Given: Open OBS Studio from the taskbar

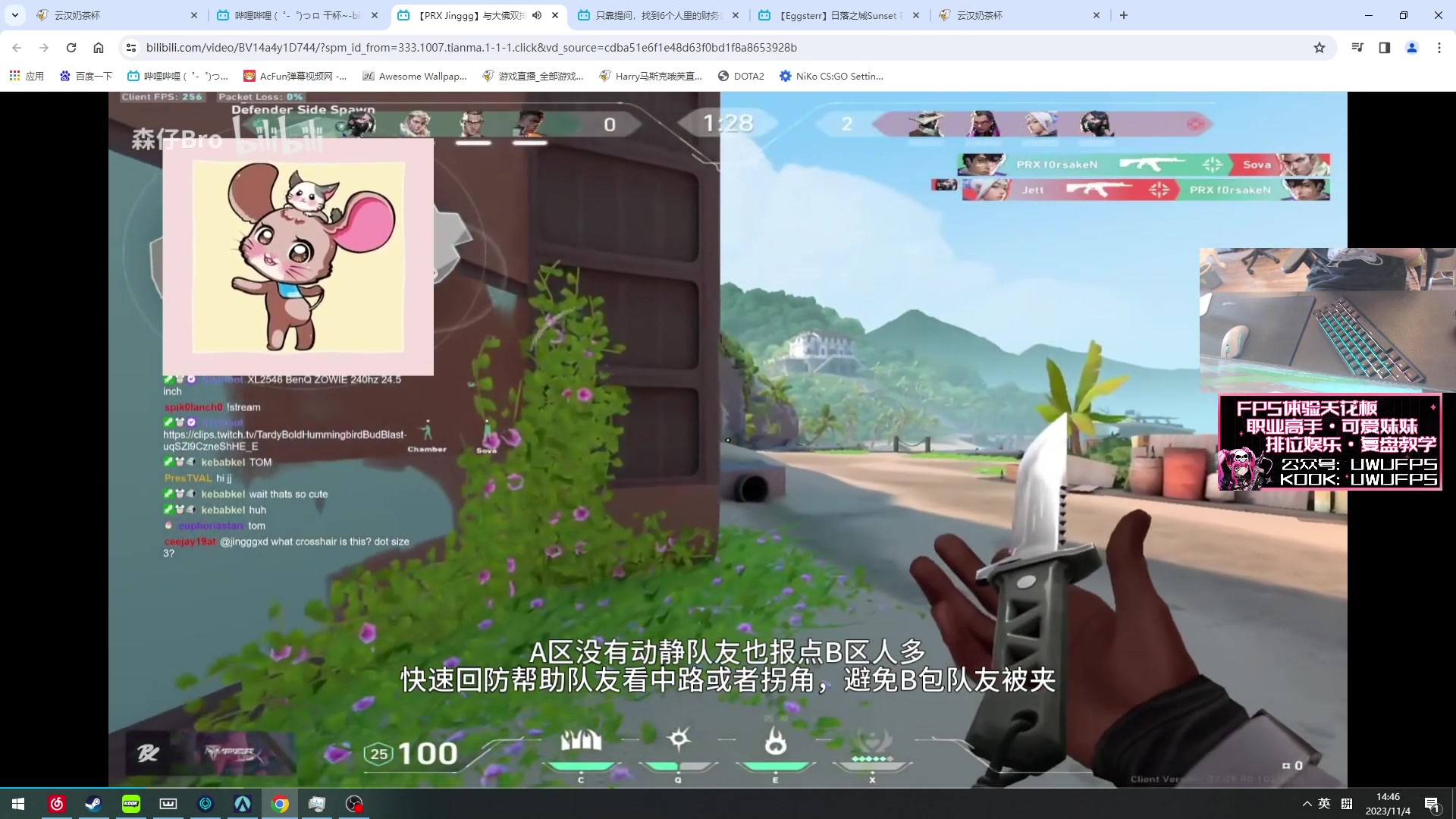Looking at the screenshot, I should (x=354, y=804).
